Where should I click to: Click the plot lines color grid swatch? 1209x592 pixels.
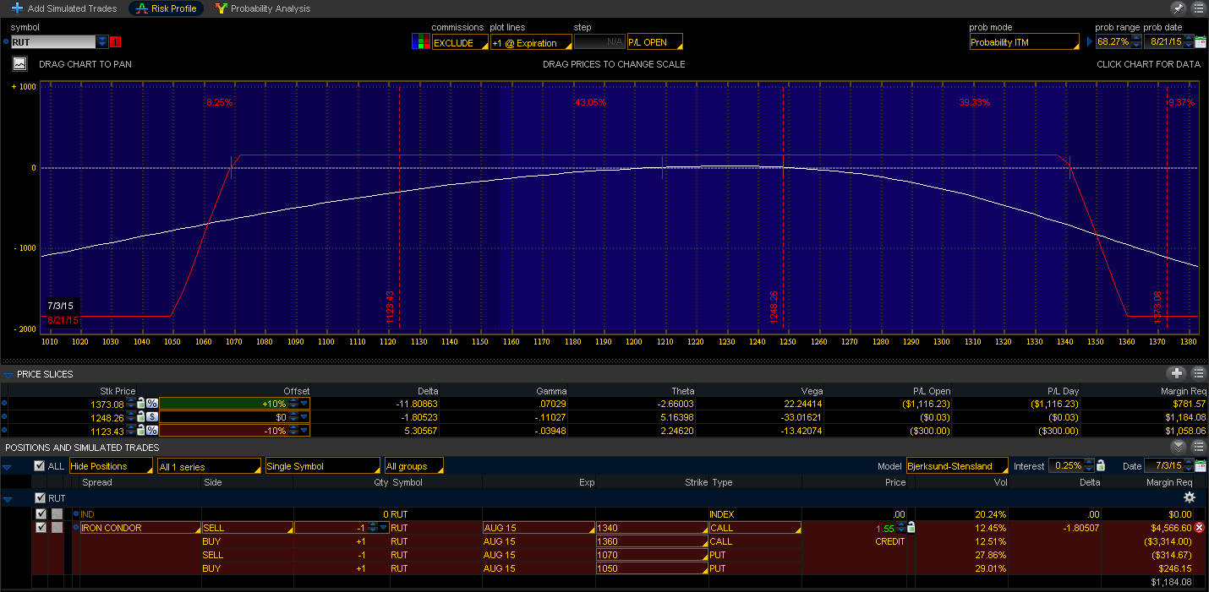point(420,41)
